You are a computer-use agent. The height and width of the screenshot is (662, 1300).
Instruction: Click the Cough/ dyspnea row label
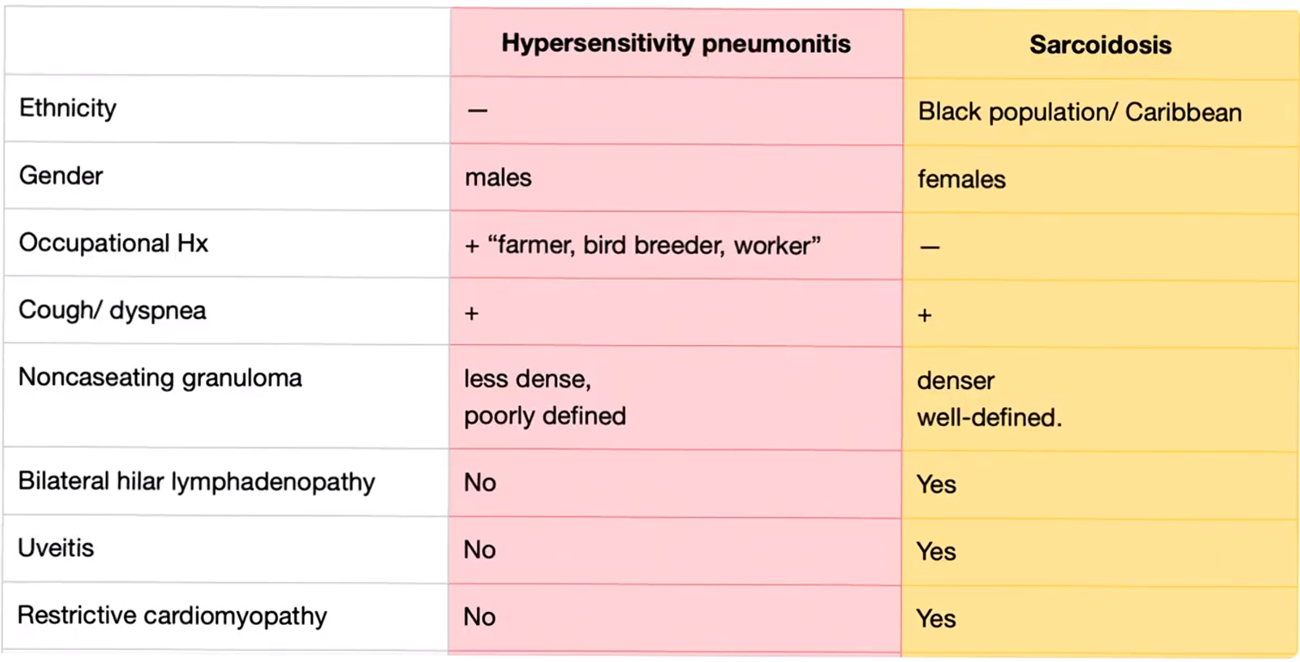point(113,310)
